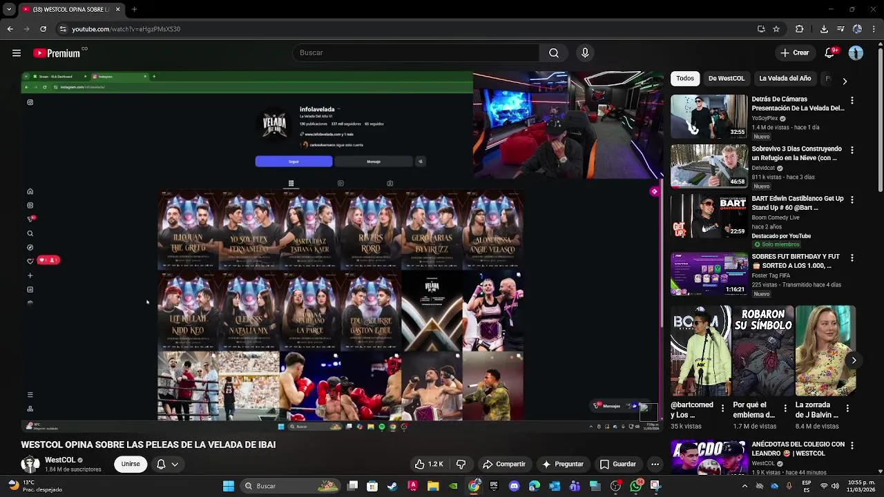Screen dimensions: 884x497
Task: Open the browser downloads icon
Action: [824, 29]
